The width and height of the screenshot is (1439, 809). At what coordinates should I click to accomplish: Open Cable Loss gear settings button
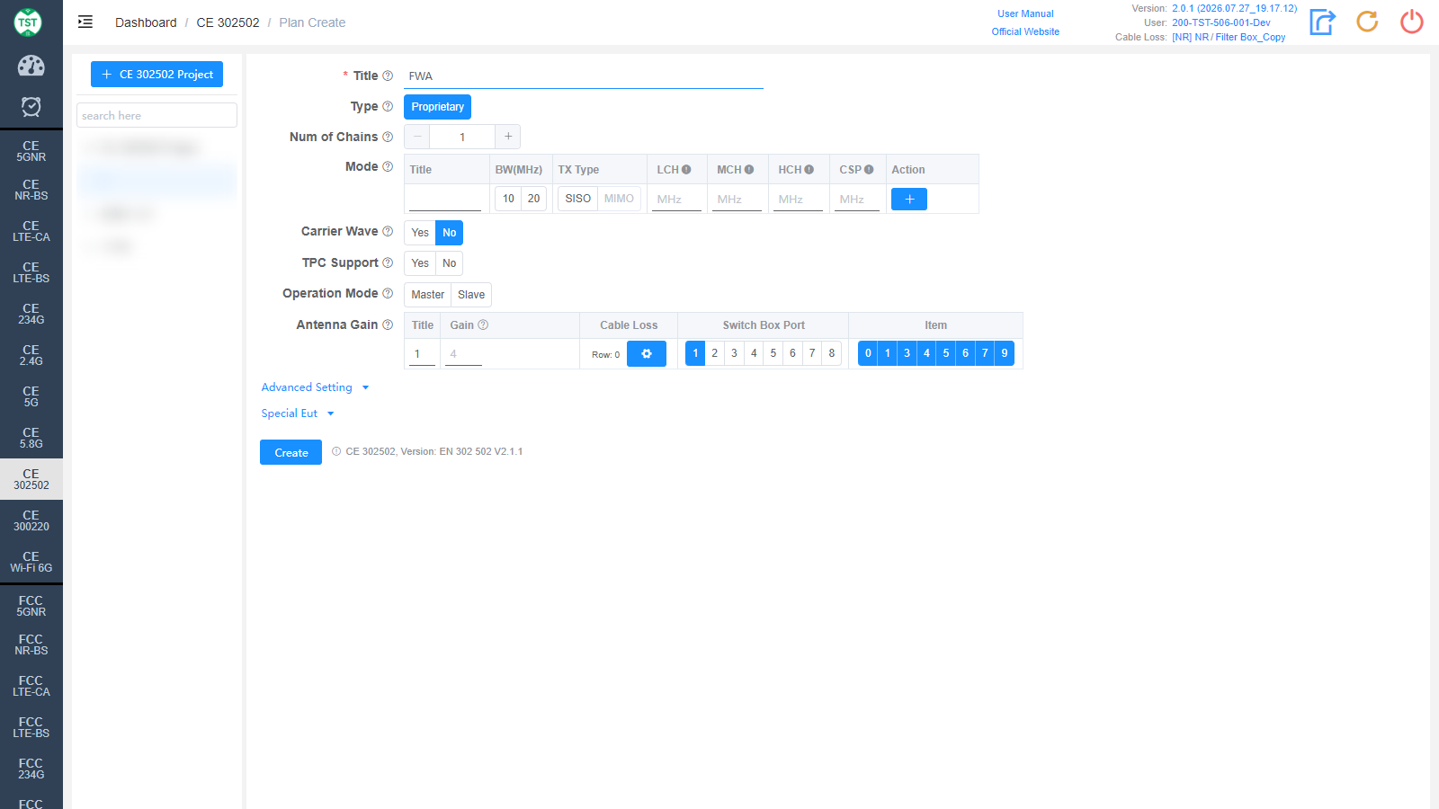pos(647,353)
